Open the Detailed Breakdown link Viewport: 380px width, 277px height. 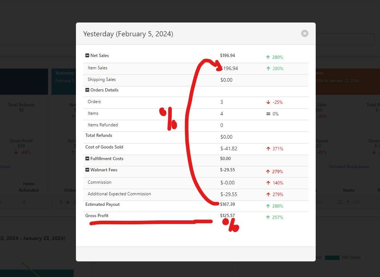[x=348, y=167]
